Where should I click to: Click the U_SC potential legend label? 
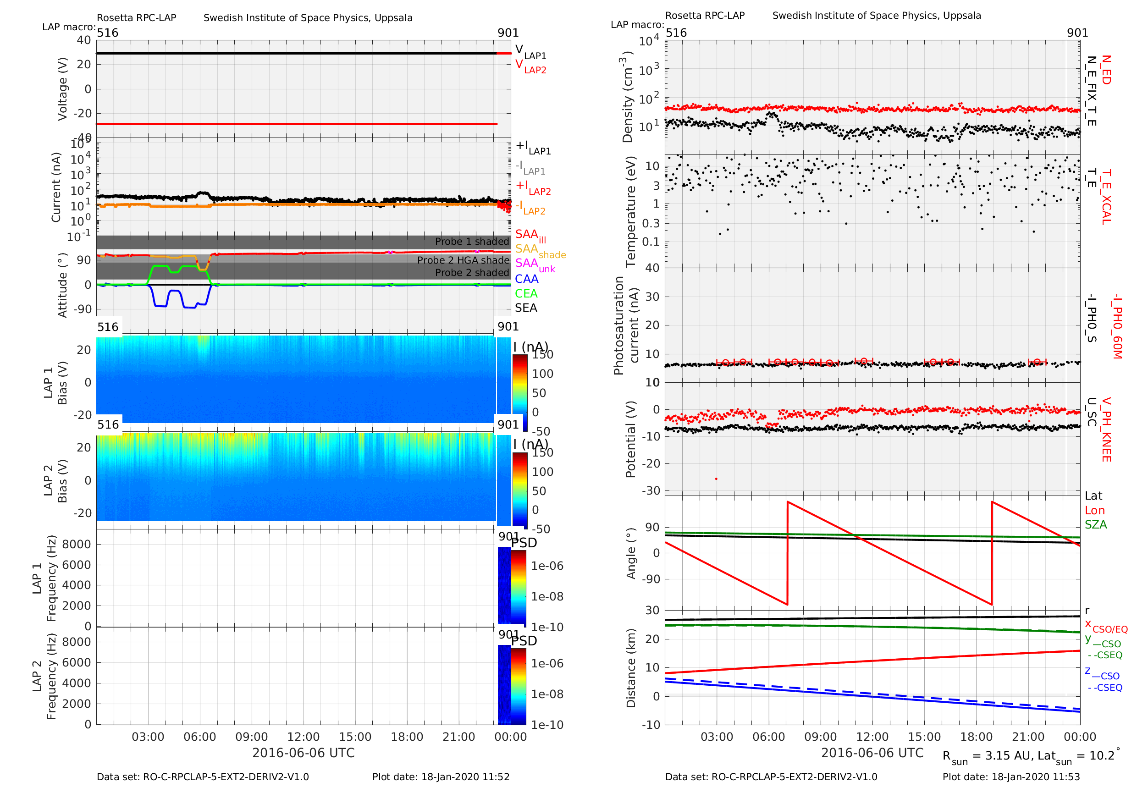(1091, 412)
